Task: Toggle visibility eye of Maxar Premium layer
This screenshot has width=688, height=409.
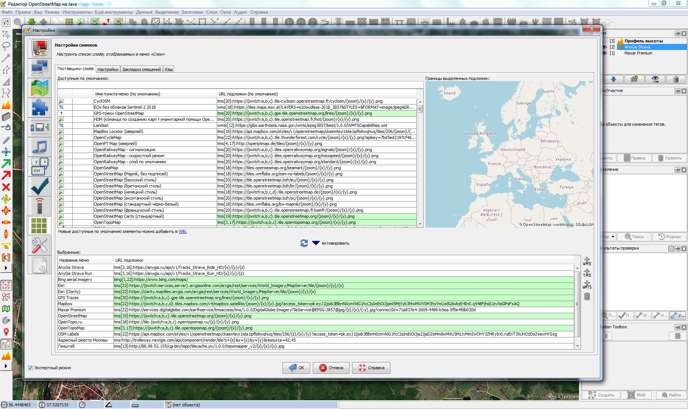Action: point(605,53)
